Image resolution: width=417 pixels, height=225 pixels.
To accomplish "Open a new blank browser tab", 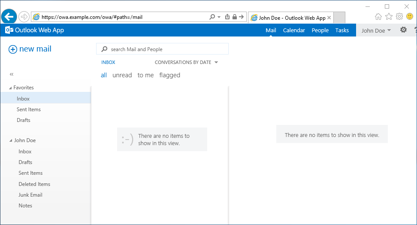I will 339,18.
